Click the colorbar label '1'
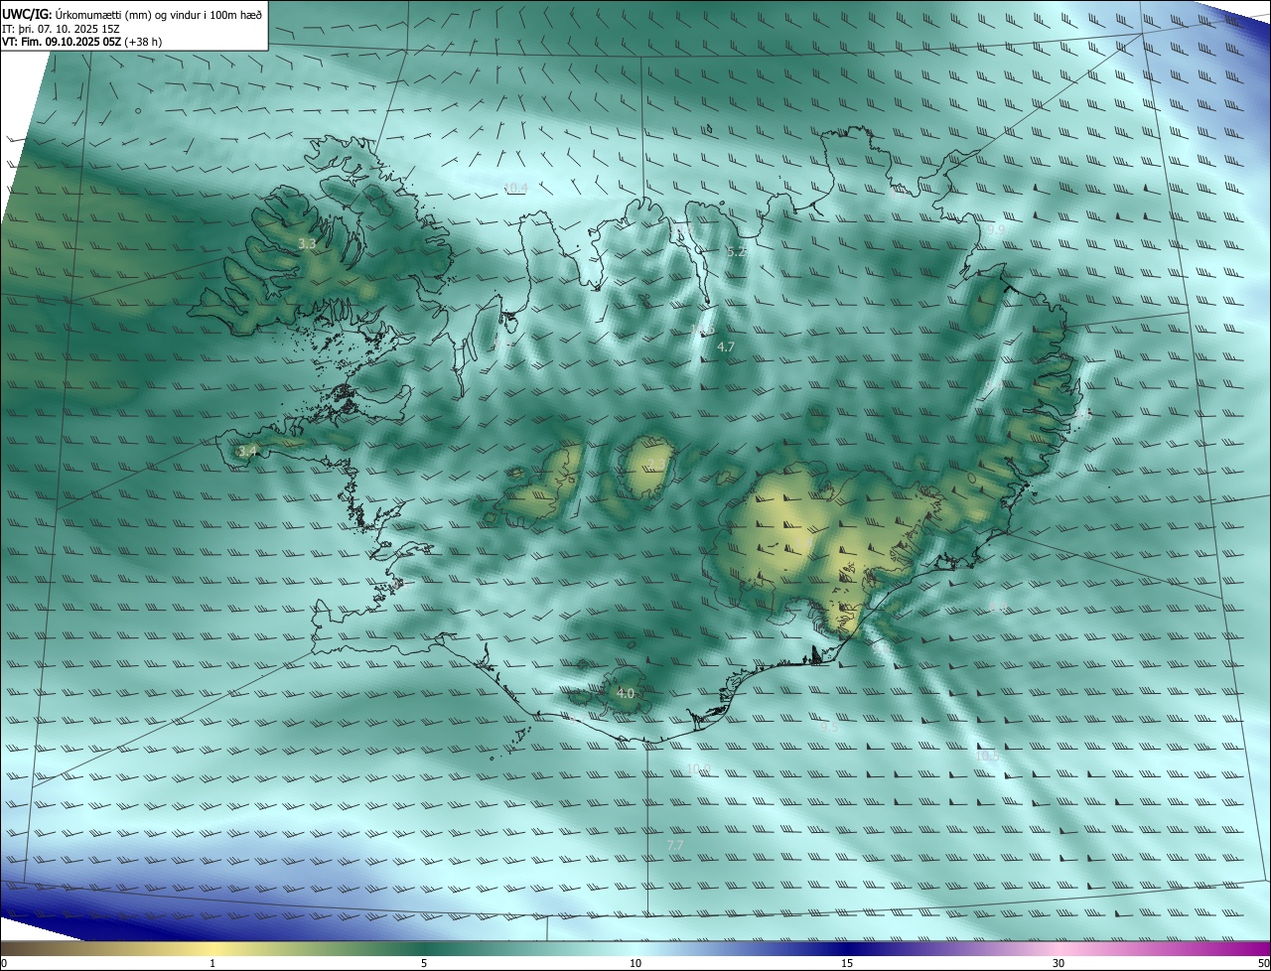The height and width of the screenshot is (971, 1271). tap(212, 963)
